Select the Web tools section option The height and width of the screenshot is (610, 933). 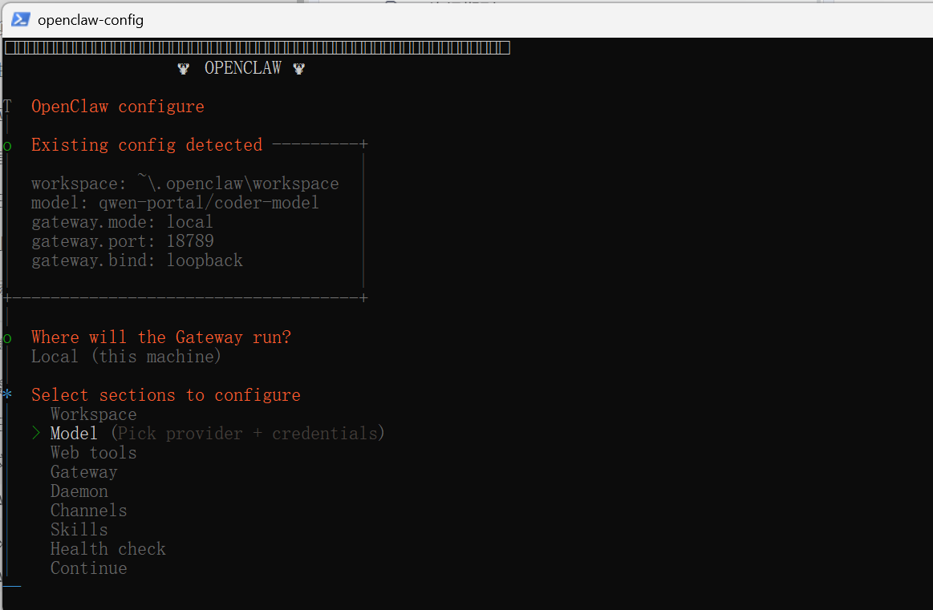[93, 453]
